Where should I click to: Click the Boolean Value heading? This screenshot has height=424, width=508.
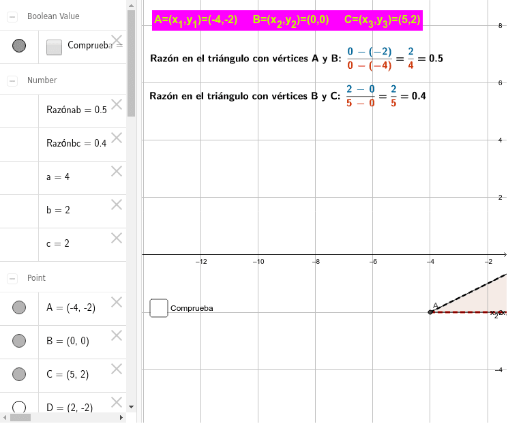53,16
